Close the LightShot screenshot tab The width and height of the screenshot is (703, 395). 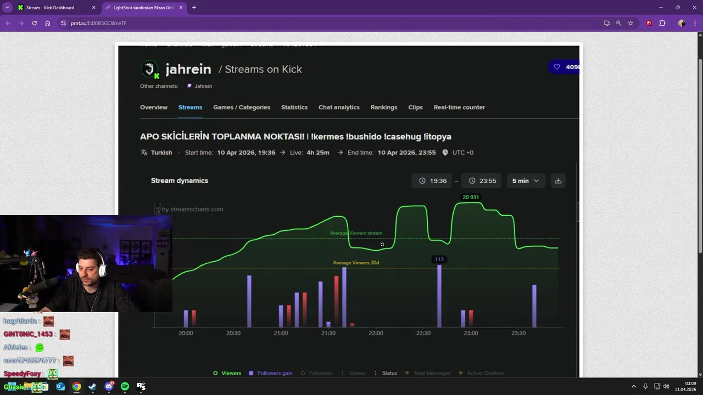click(x=181, y=8)
